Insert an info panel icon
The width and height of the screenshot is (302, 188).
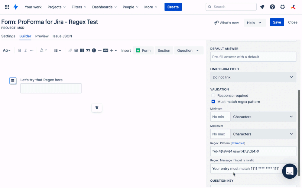(x=94, y=50)
